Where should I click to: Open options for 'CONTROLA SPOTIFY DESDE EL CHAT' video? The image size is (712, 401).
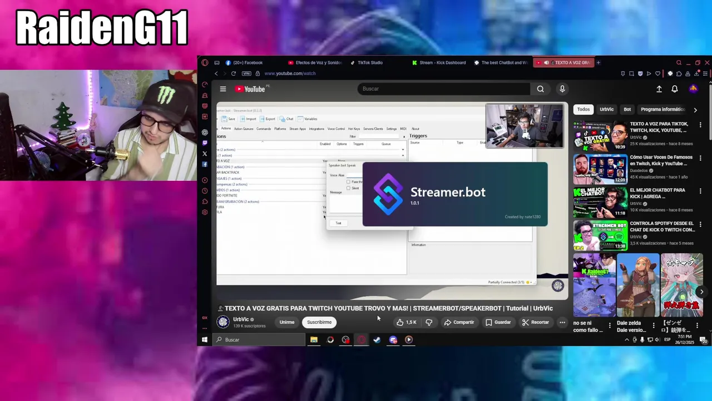click(x=700, y=224)
